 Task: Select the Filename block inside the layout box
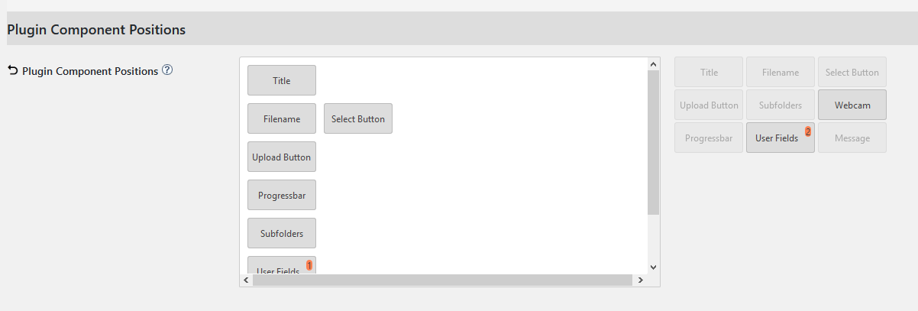pos(282,118)
